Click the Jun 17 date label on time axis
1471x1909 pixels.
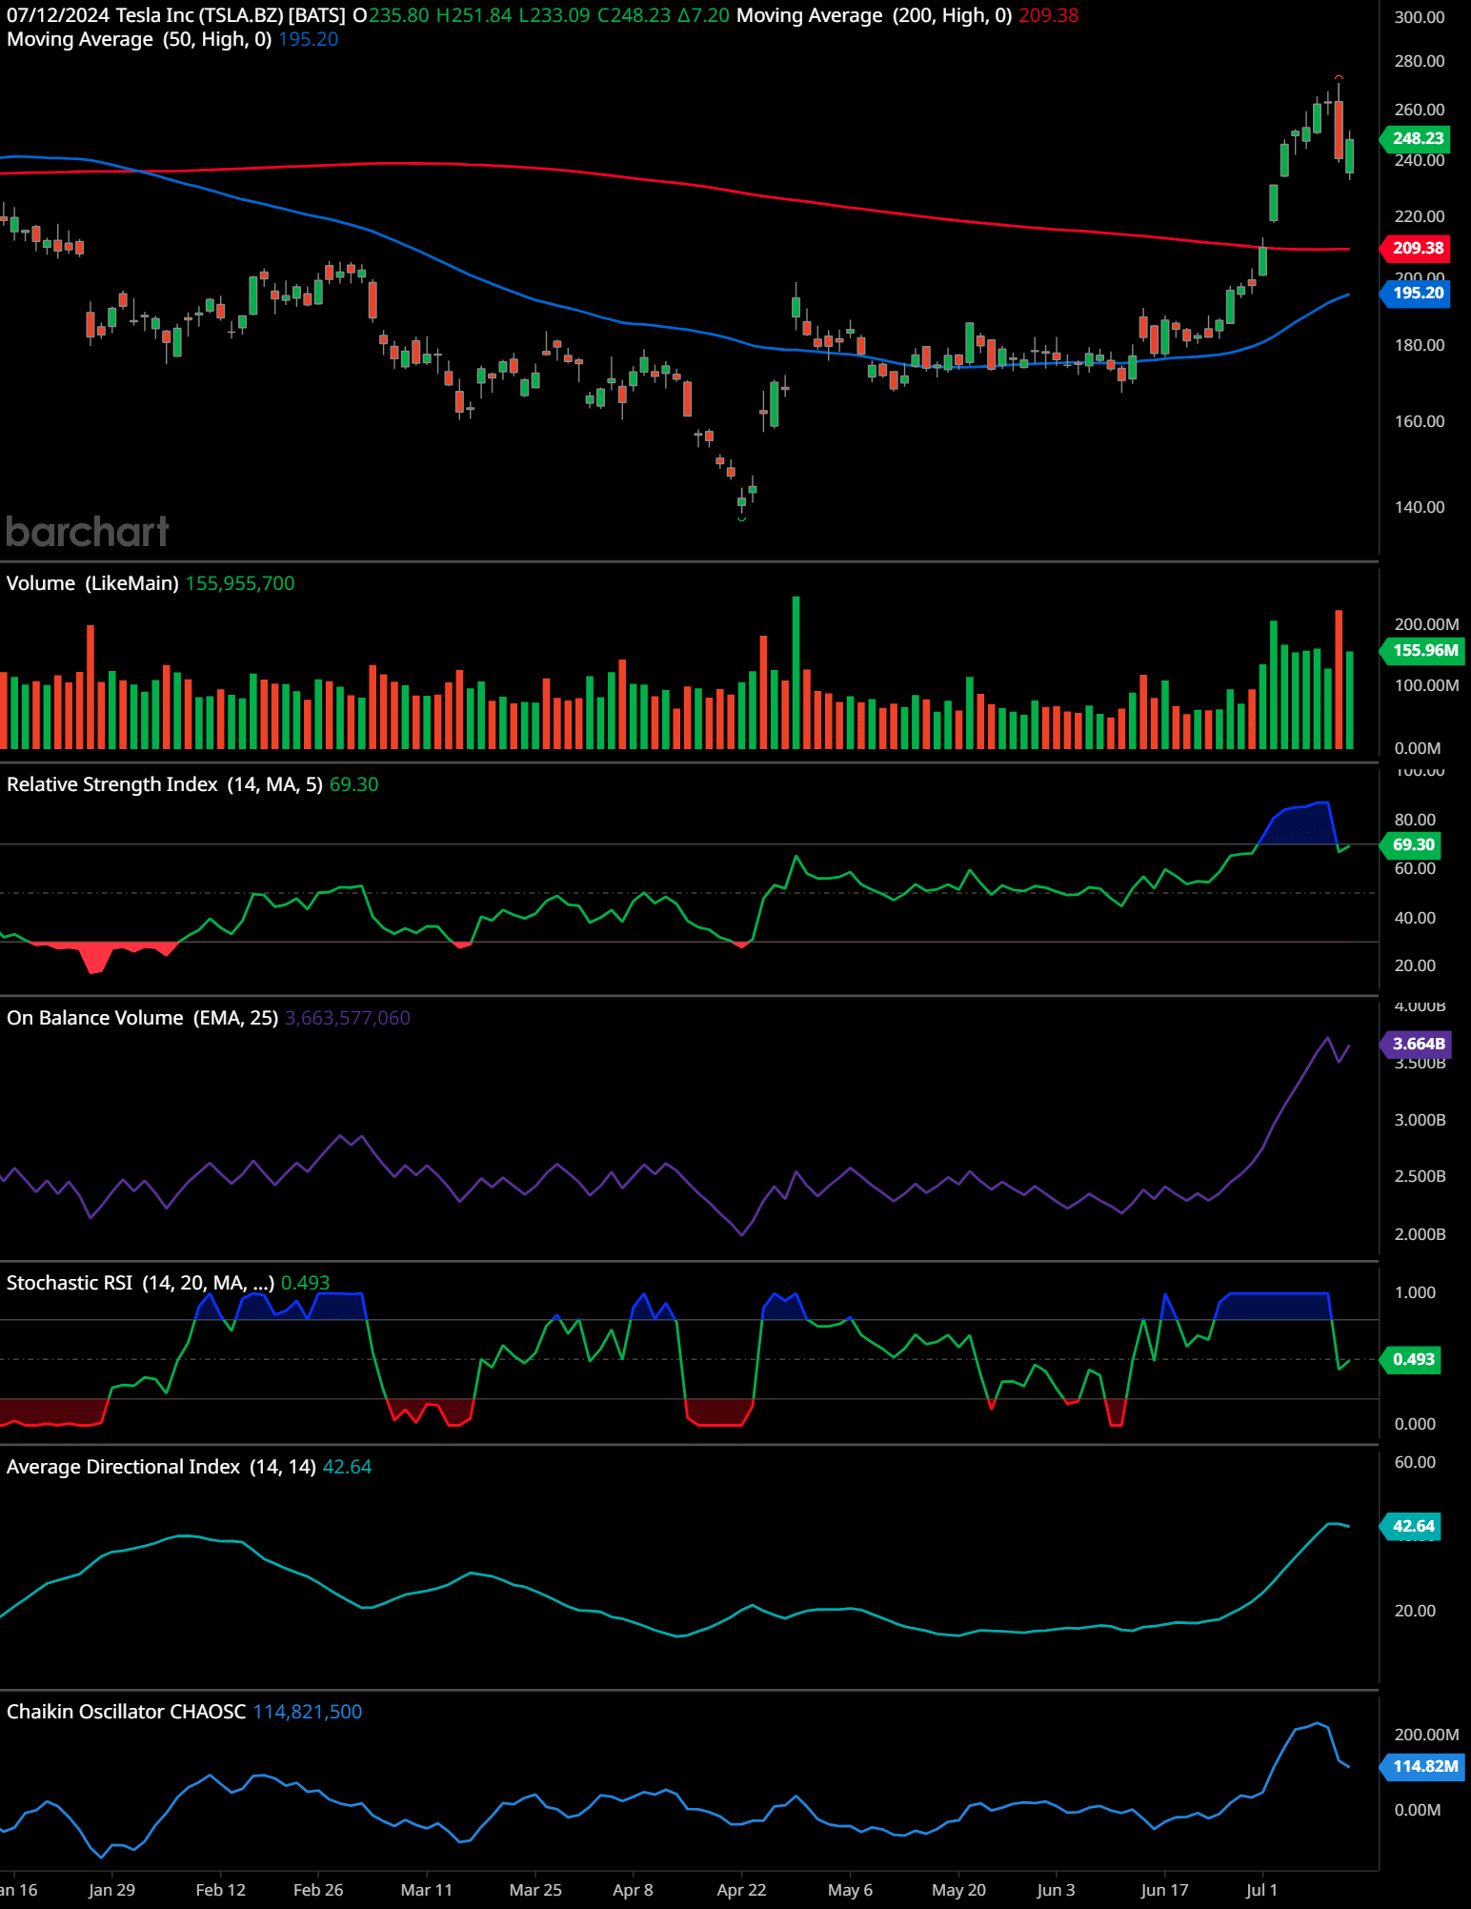click(x=1164, y=1890)
